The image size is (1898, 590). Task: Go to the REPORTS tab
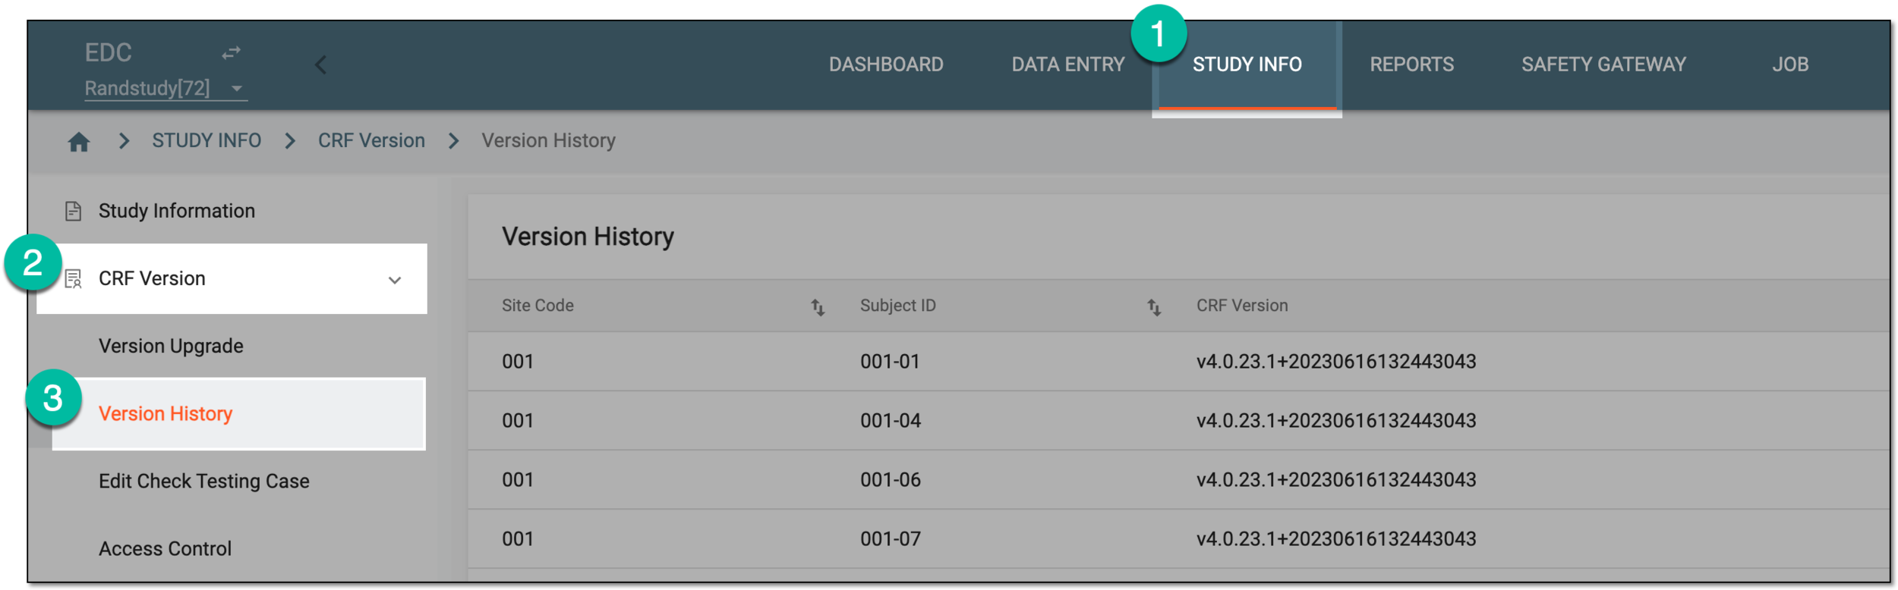point(1411,64)
